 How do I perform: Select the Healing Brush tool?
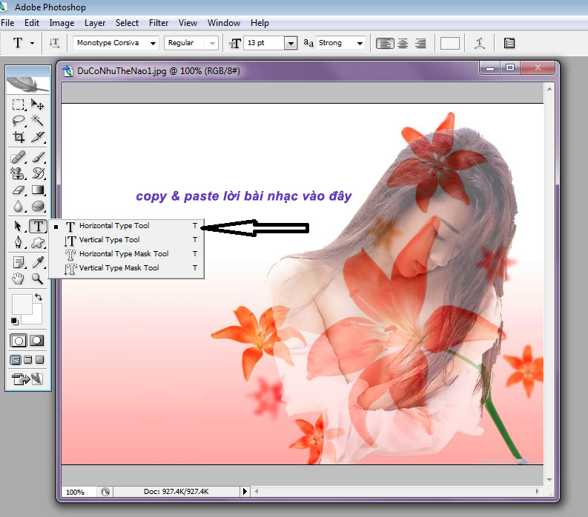tap(19, 158)
